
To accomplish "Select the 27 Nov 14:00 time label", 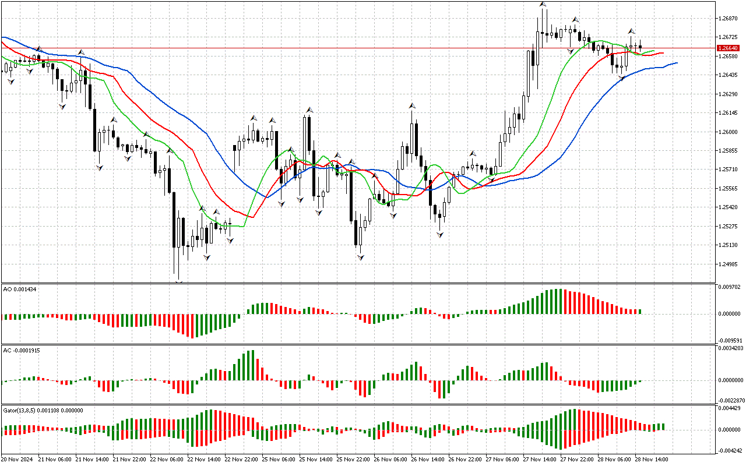I will tap(540, 459).
